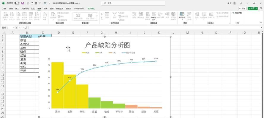Click 高级 advanced filter

click(x=121, y=20)
